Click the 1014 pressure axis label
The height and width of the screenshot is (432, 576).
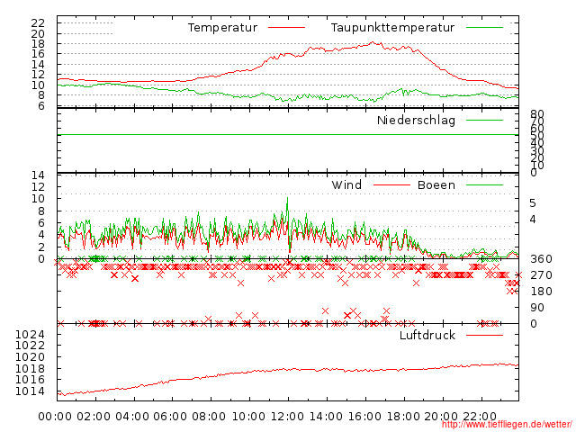click(31, 391)
